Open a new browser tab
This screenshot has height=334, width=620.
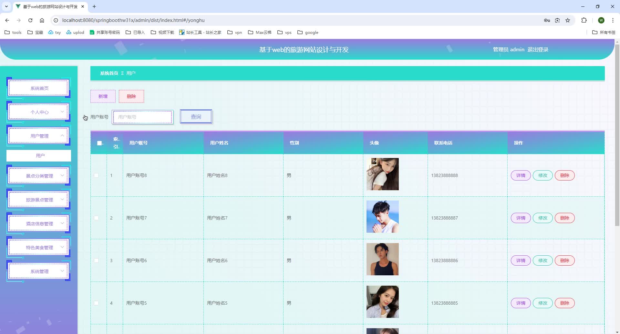[x=94, y=6]
